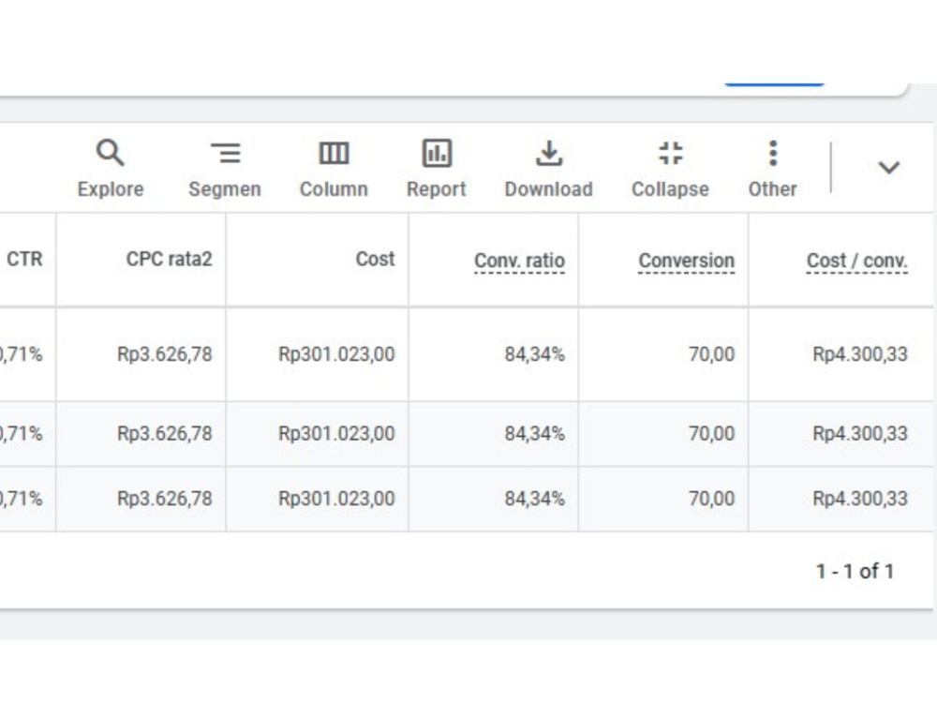Expand the chevron next to Other
The height and width of the screenshot is (703, 937).
888,168
